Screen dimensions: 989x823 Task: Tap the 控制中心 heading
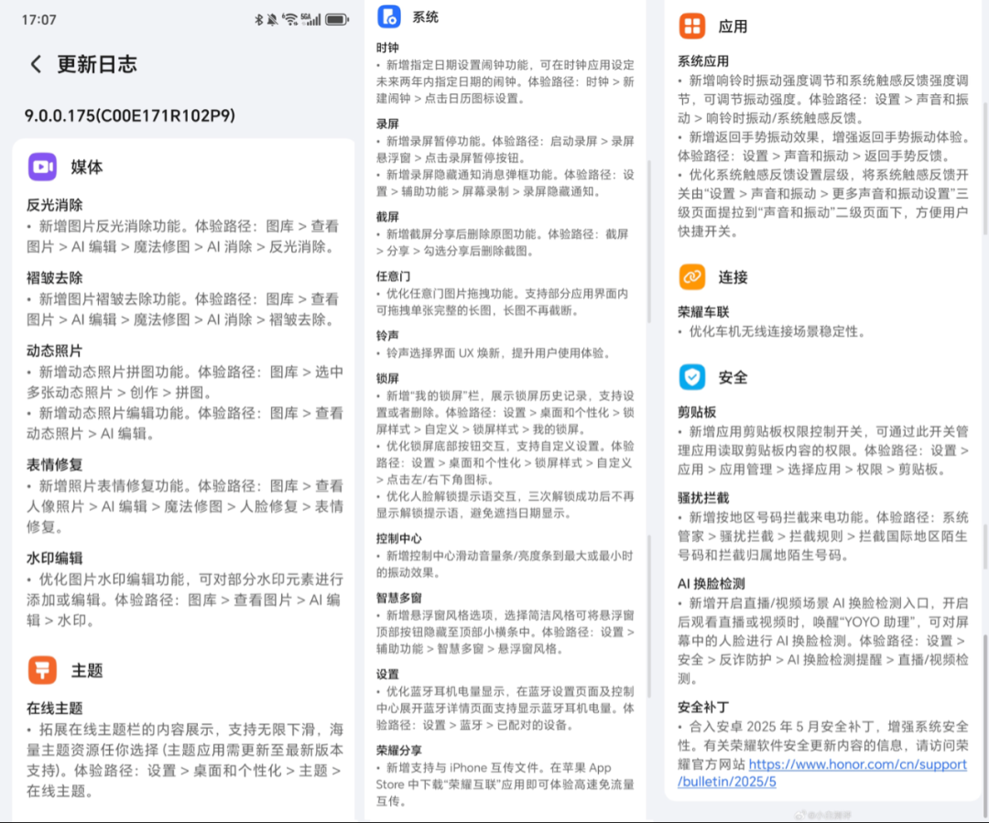point(398,538)
